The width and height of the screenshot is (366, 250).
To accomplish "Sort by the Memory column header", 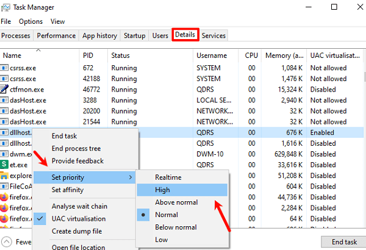I will pos(284,55).
